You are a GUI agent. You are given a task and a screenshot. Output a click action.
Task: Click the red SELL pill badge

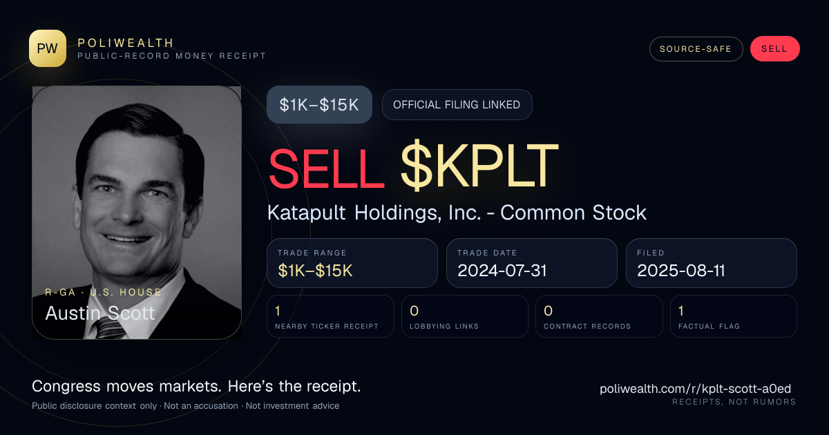[x=774, y=49]
